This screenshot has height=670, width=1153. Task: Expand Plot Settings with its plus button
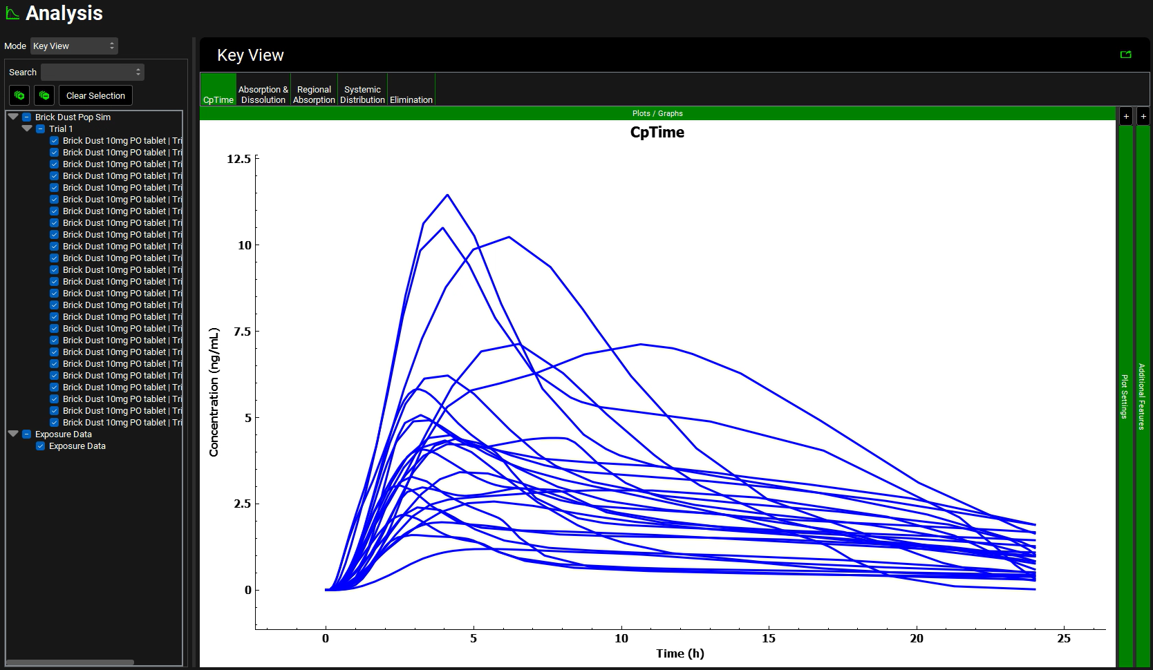click(x=1126, y=116)
